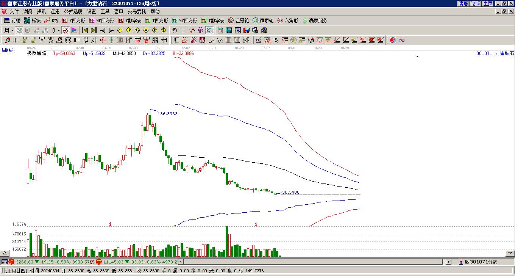Click the small black triangle above chart
The image size is (515, 276).
click(x=418, y=56)
